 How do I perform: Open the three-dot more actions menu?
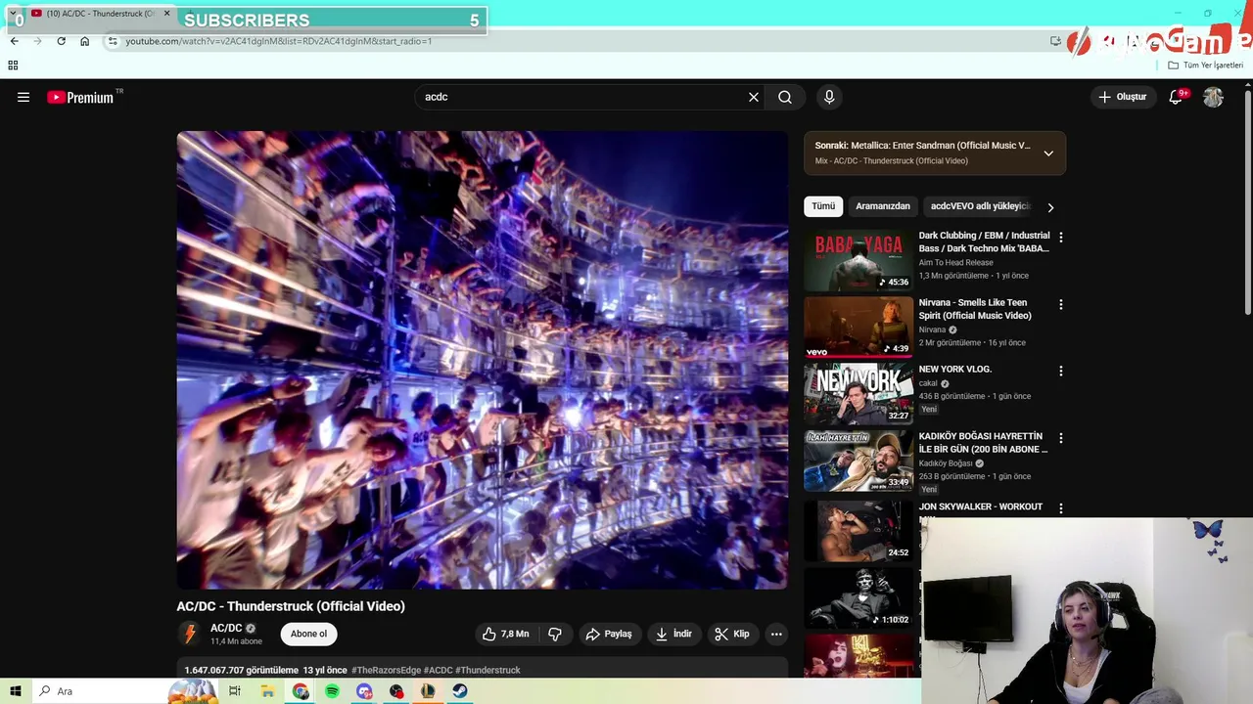[x=776, y=634]
